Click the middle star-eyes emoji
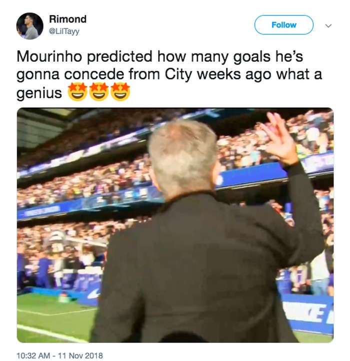The height and width of the screenshot is (361, 350). (99, 92)
